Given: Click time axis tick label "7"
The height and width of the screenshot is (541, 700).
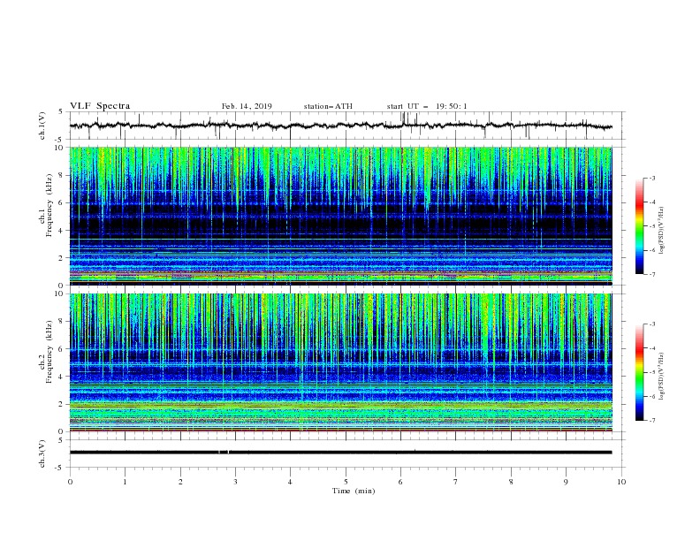Looking at the screenshot, I should point(456,482).
